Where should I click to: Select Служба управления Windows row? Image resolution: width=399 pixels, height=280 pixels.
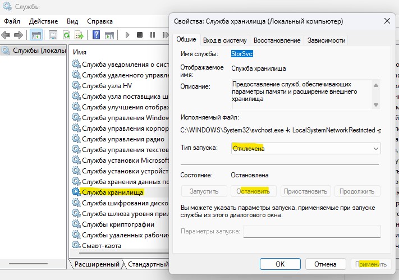(x=120, y=118)
